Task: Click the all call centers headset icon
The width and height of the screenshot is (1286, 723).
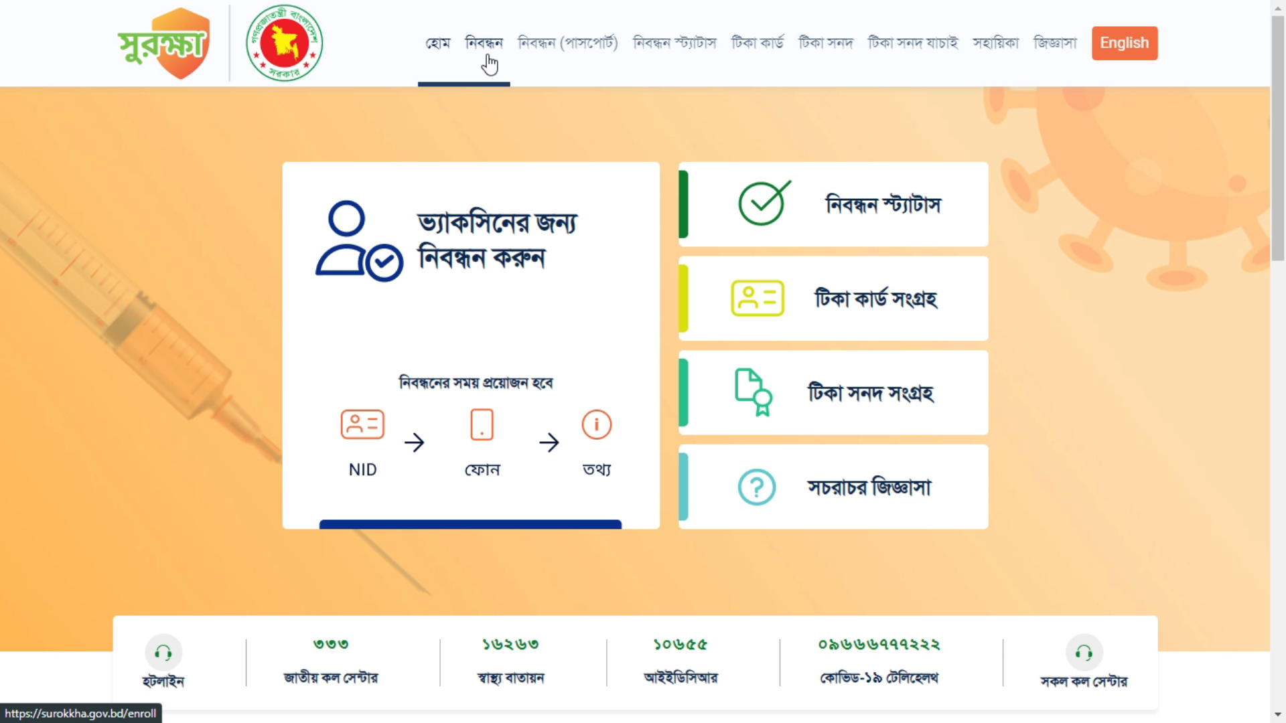Action: pyautogui.click(x=1084, y=652)
